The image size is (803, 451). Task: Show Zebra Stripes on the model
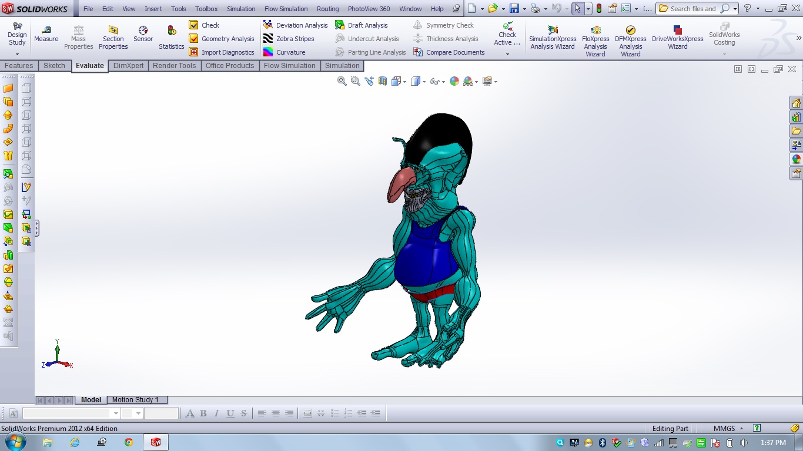coord(289,39)
